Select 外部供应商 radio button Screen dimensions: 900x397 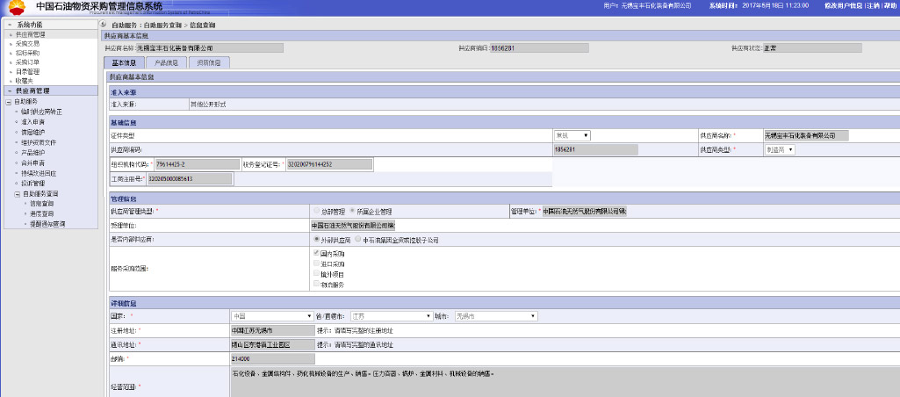coord(317,239)
